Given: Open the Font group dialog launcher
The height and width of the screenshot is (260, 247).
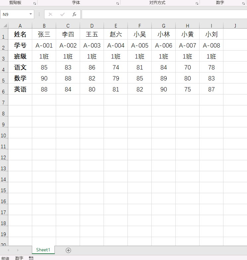Looking at the screenshot, I should tap(118, 3).
